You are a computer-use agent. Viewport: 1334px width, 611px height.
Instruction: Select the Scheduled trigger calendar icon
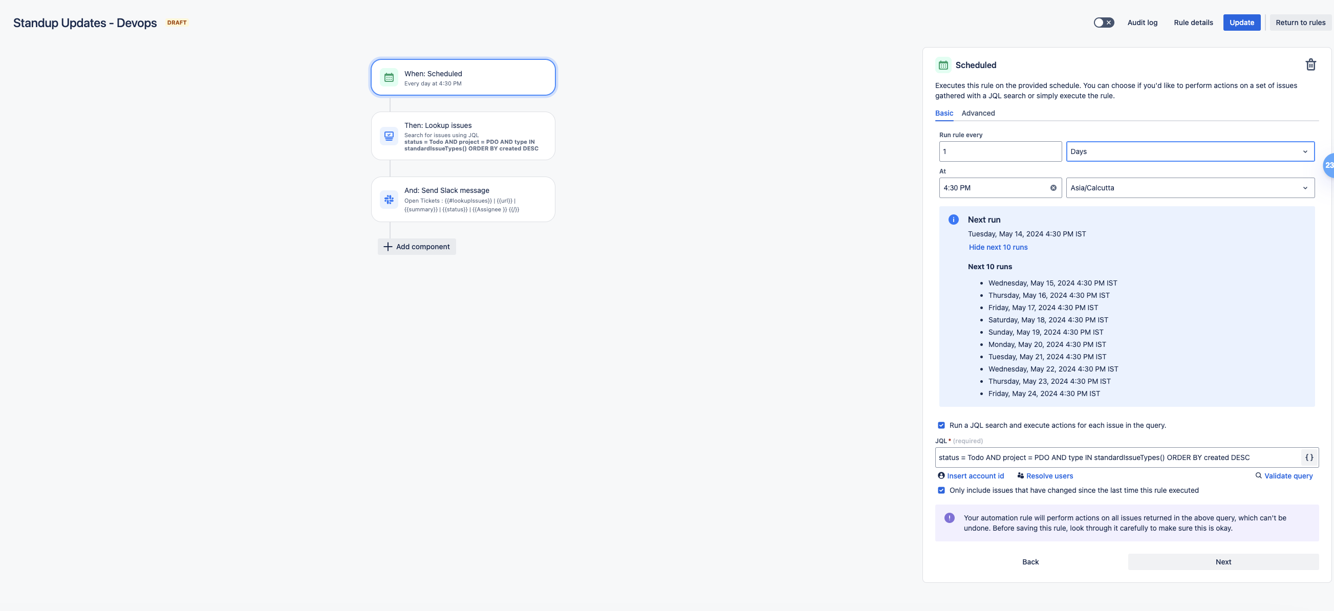(389, 77)
